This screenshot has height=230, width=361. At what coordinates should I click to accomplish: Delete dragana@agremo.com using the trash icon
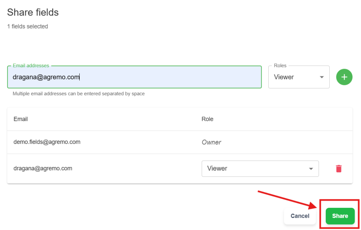[x=338, y=169]
